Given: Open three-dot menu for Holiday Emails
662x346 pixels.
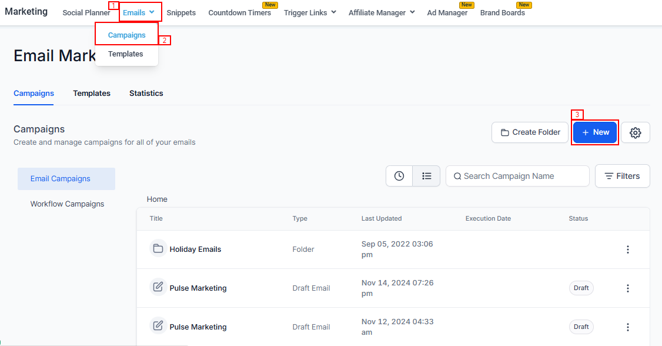Looking at the screenshot, I should 627,249.
